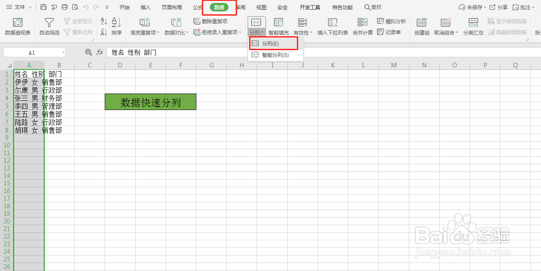Switch to the 特色功能 ribbon tab
The image size is (541, 271).
pyautogui.click(x=343, y=7)
